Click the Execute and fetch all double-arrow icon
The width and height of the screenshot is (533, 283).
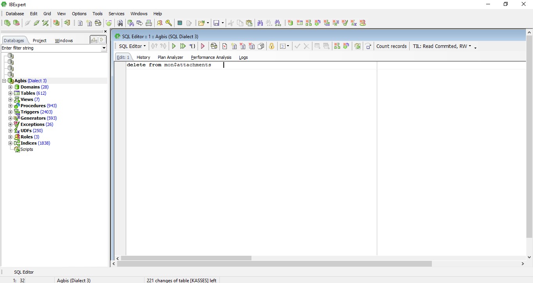coord(183,46)
